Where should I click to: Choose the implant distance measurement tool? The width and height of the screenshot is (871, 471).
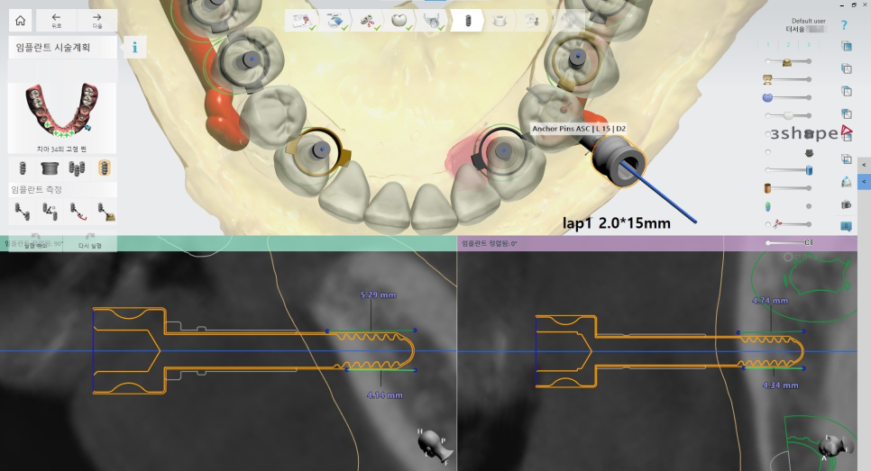tap(22, 213)
